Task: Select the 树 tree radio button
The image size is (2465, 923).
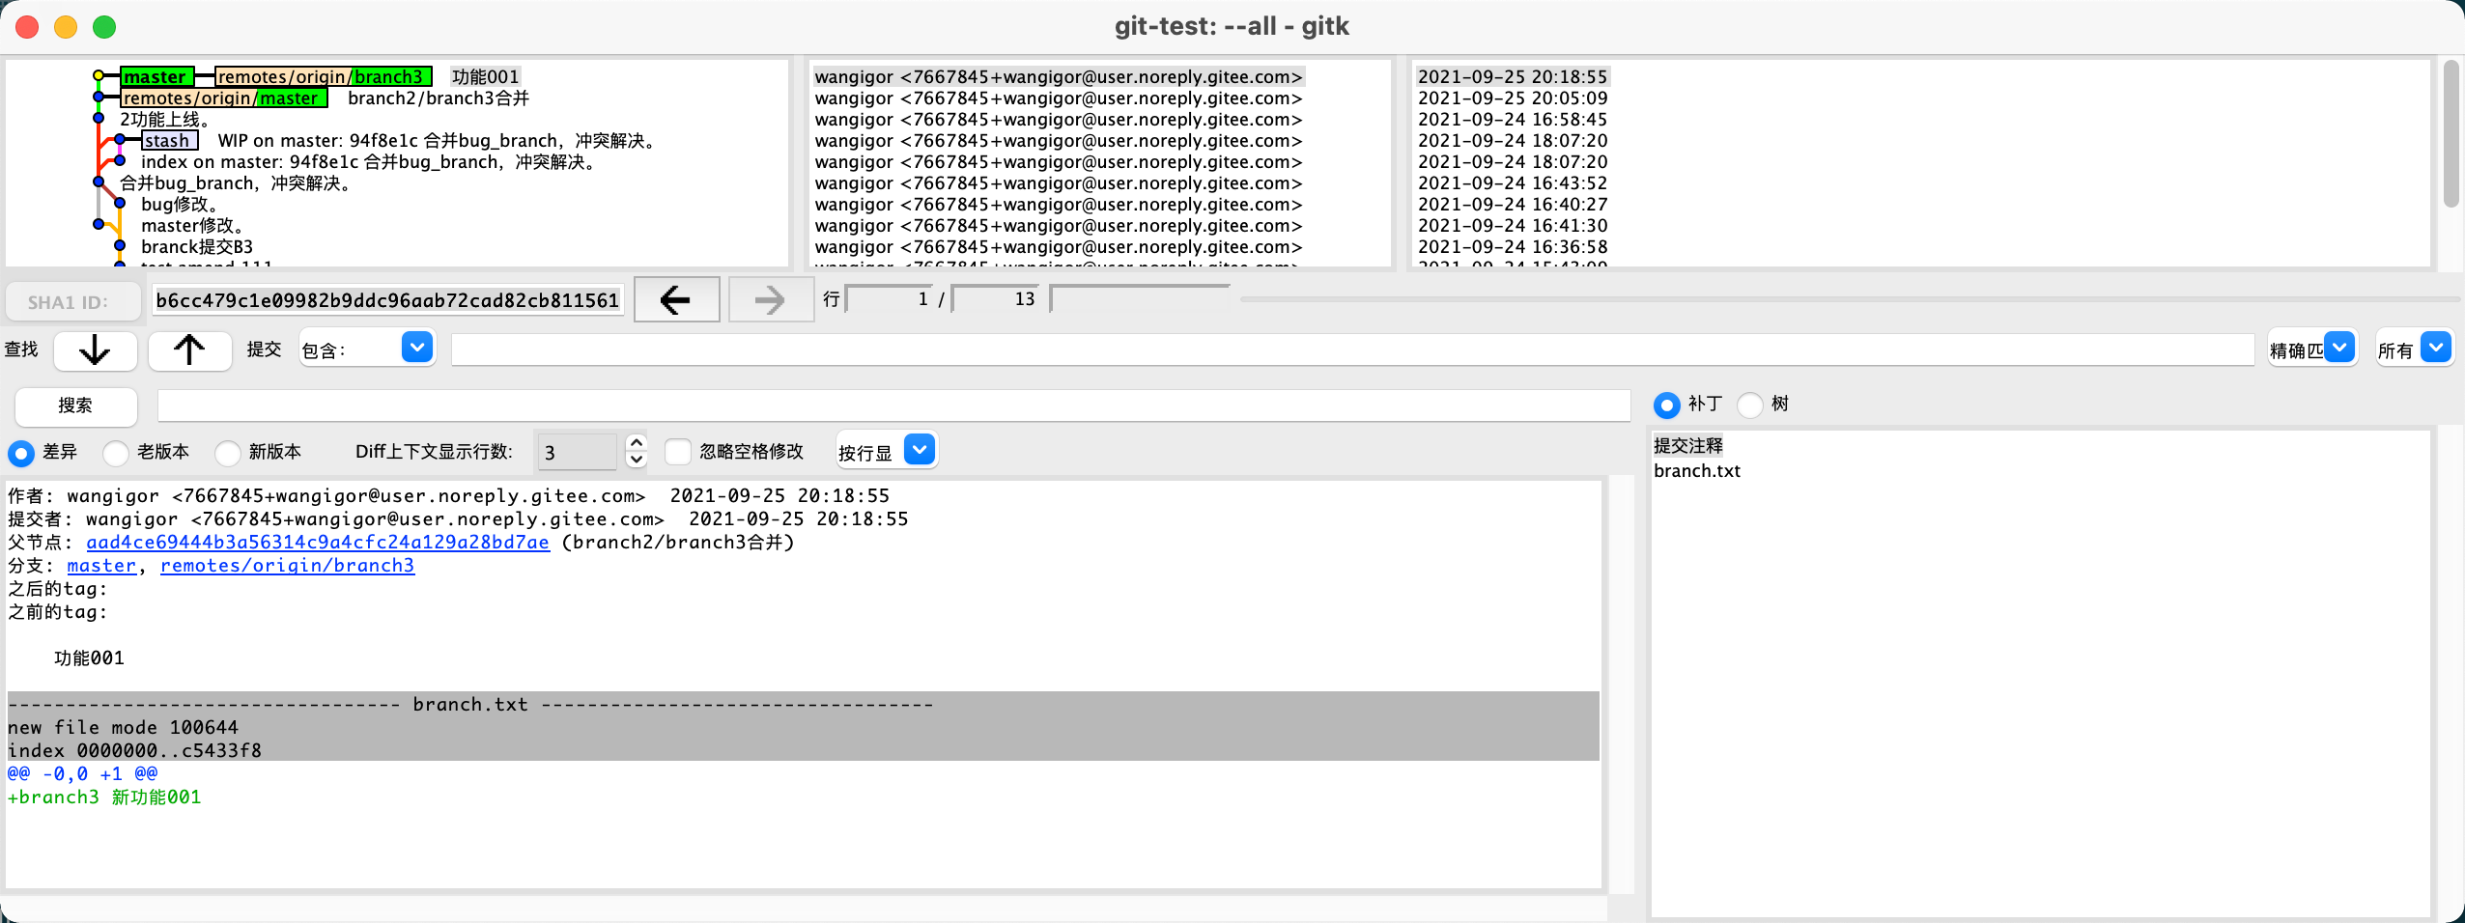Action: click(1750, 405)
